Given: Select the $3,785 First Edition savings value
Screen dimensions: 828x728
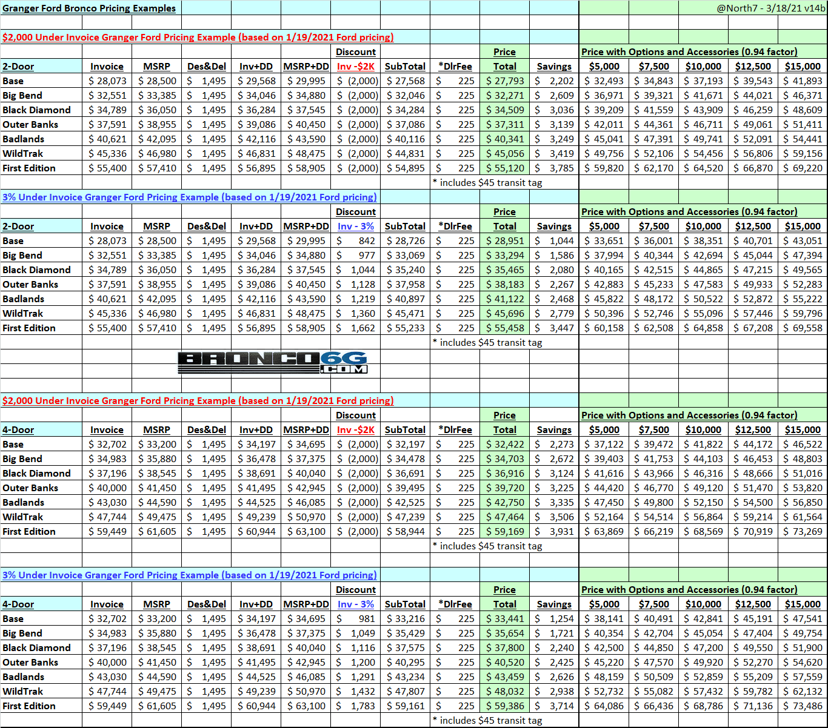Looking at the screenshot, I should pos(554,168).
